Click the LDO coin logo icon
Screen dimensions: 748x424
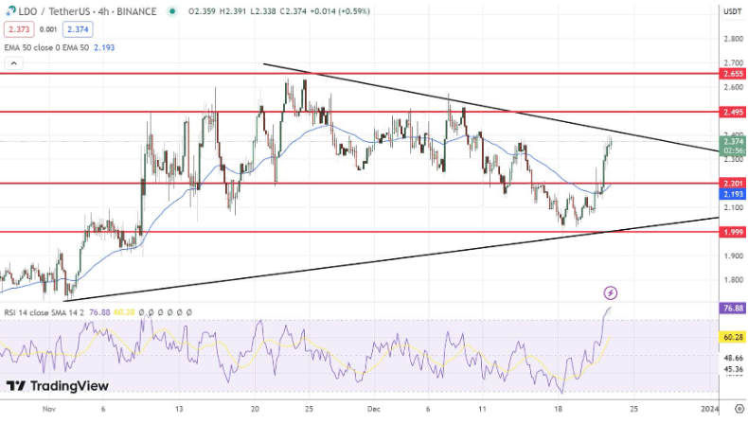9,12
